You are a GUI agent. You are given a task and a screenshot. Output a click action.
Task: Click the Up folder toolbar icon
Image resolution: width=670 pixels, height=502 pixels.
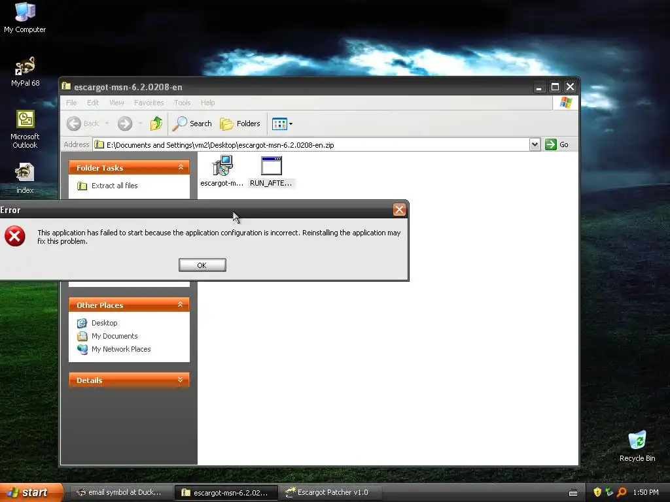coord(156,124)
